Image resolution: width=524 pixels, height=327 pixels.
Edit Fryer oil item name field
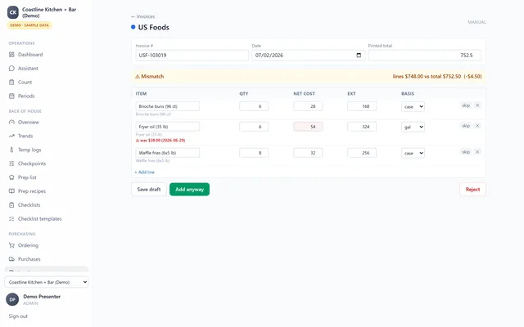click(167, 127)
